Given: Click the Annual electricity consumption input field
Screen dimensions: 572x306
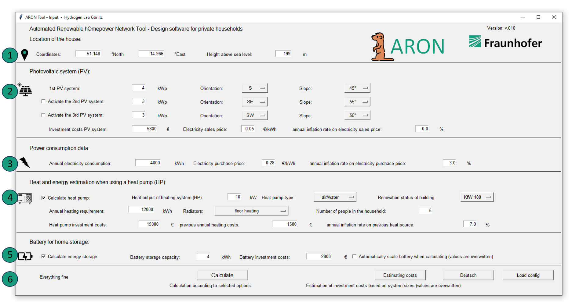Looking at the screenshot, I should point(148,163).
